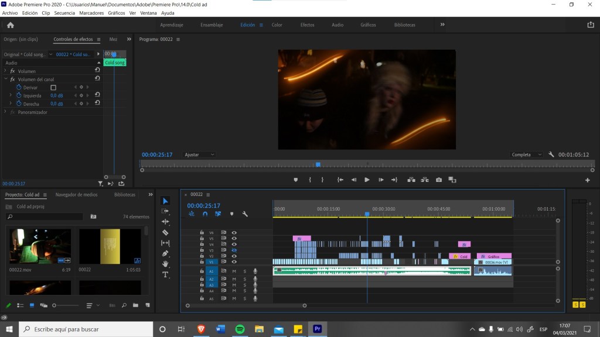Open the Secuencia menu
The height and width of the screenshot is (337, 600).
[x=64, y=13]
